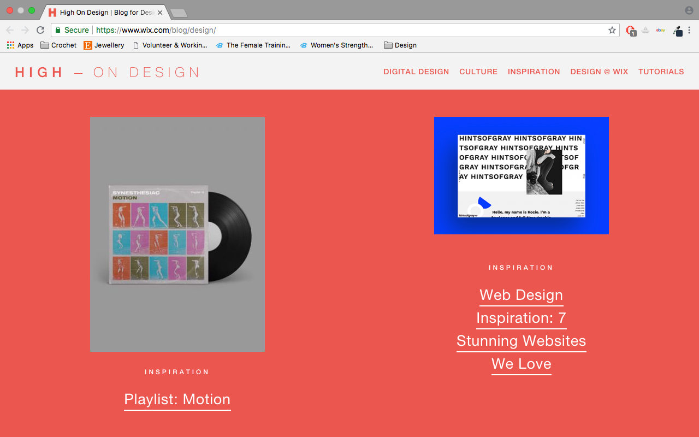
Task: Open The Female Trainin... bookmark
Action: [253, 45]
